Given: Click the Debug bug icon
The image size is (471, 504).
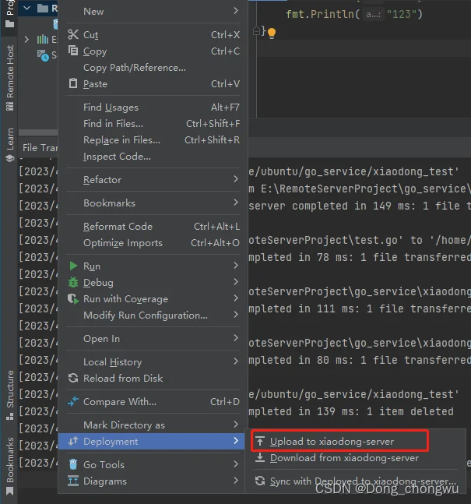Looking at the screenshot, I should [x=73, y=283].
